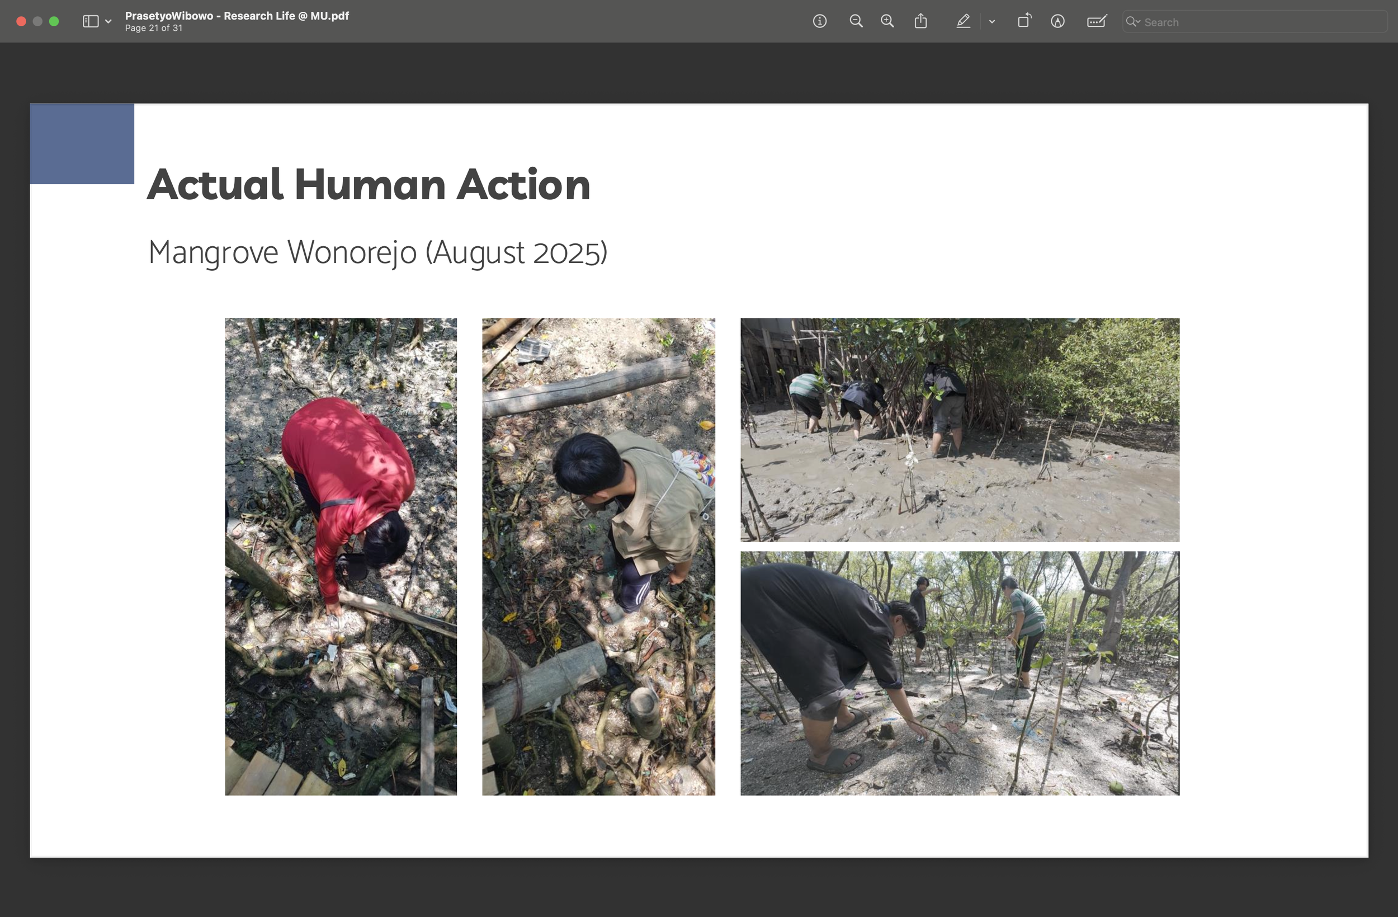The image size is (1398, 917).
Task: Toggle the sidebar view button
Action: (91, 22)
